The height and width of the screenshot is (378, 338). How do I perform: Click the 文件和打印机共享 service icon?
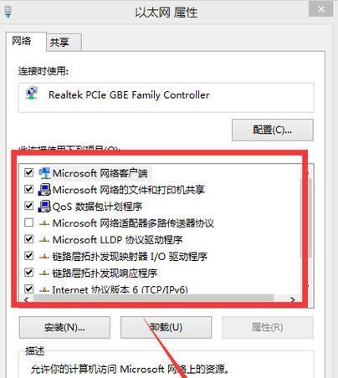(x=44, y=190)
